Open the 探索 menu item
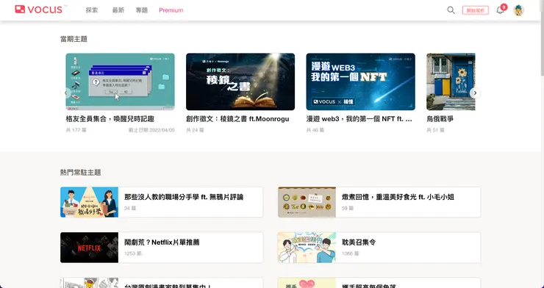This screenshot has width=544, height=288. [x=92, y=10]
